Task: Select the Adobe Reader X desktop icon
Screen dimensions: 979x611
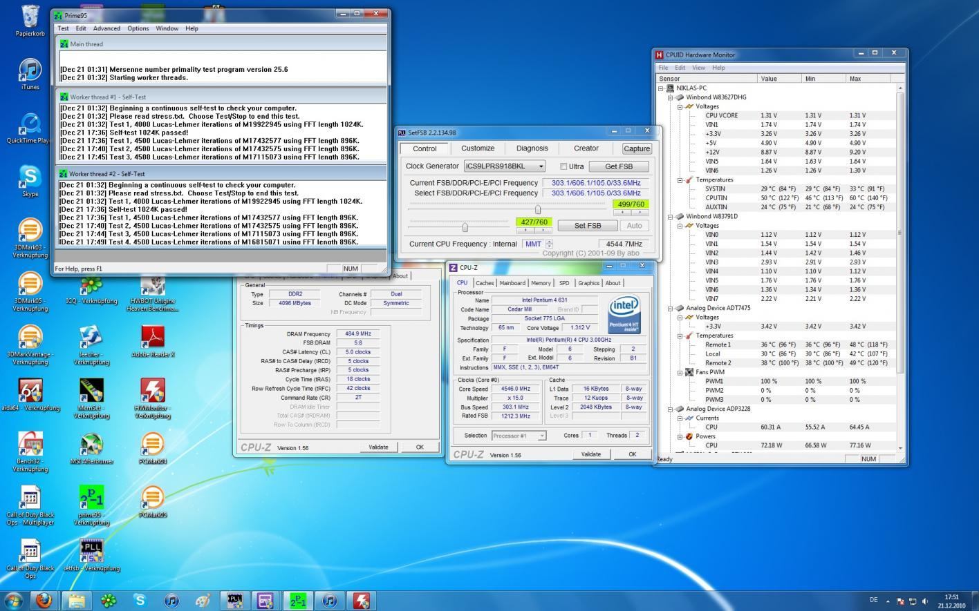Action: [x=152, y=342]
